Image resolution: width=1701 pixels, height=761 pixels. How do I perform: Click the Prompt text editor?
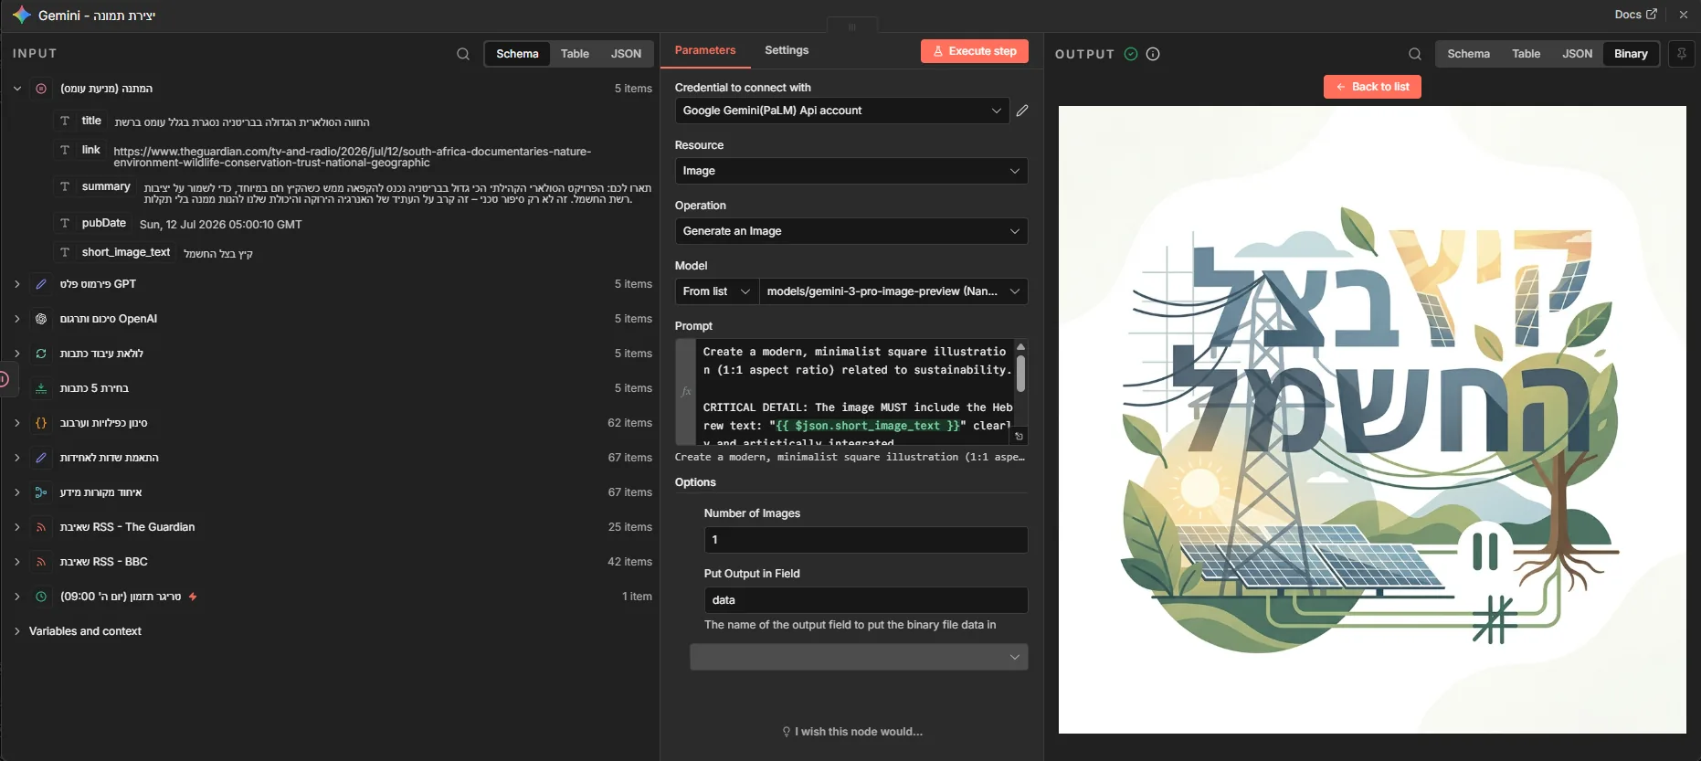855,391
